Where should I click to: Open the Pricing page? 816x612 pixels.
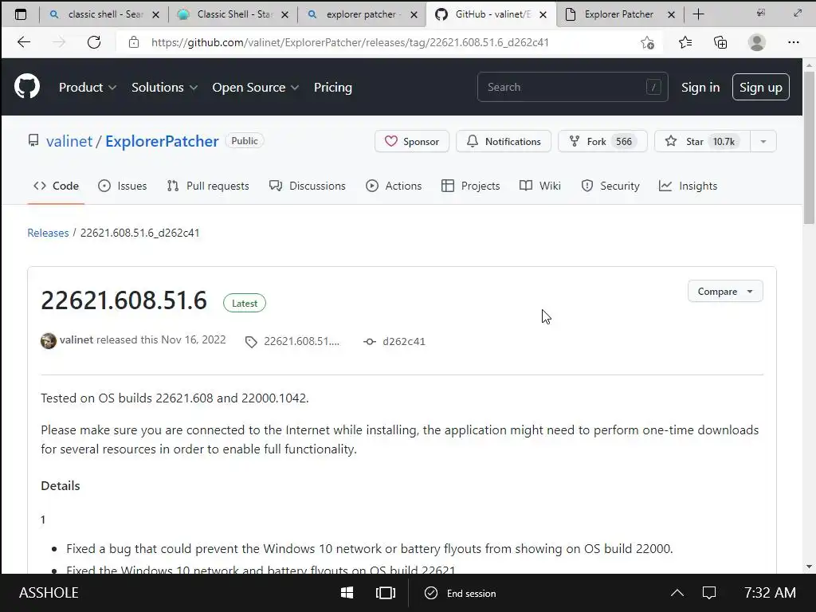click(333, 88)
